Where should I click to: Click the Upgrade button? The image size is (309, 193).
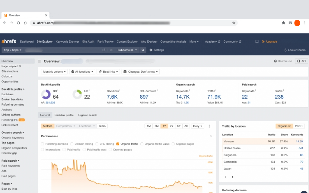269,42
